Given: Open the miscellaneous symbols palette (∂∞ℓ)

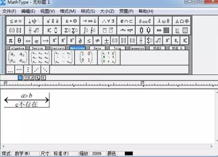Looking at the screenshot, I should click(145, 21).
